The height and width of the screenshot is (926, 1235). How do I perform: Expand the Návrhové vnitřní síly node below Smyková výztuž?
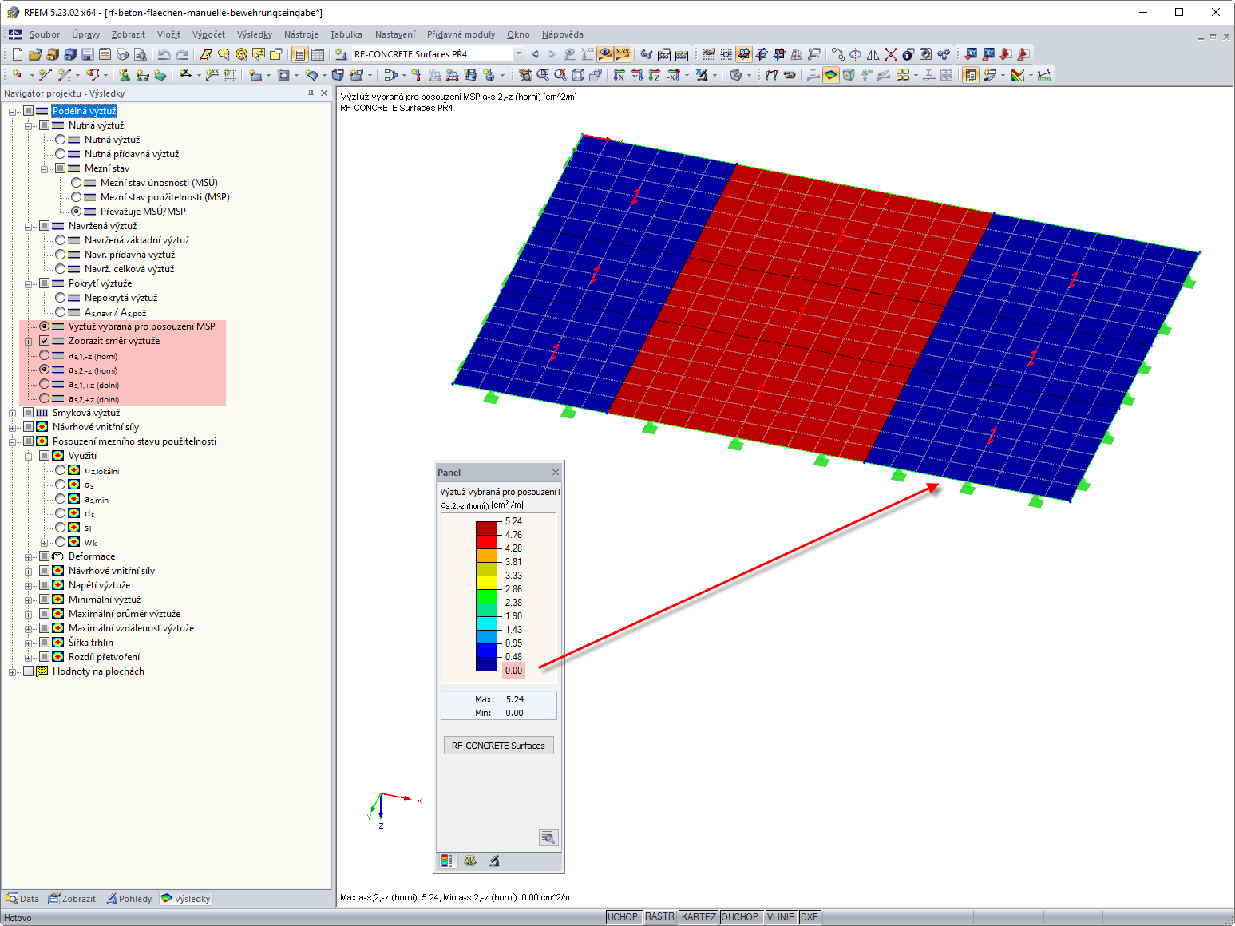pyautogui.click(x=13, y=427)
